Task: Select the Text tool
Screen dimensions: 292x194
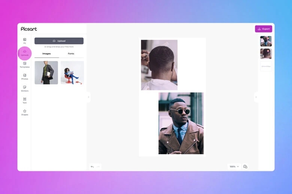Action: [x=25, y=100]
